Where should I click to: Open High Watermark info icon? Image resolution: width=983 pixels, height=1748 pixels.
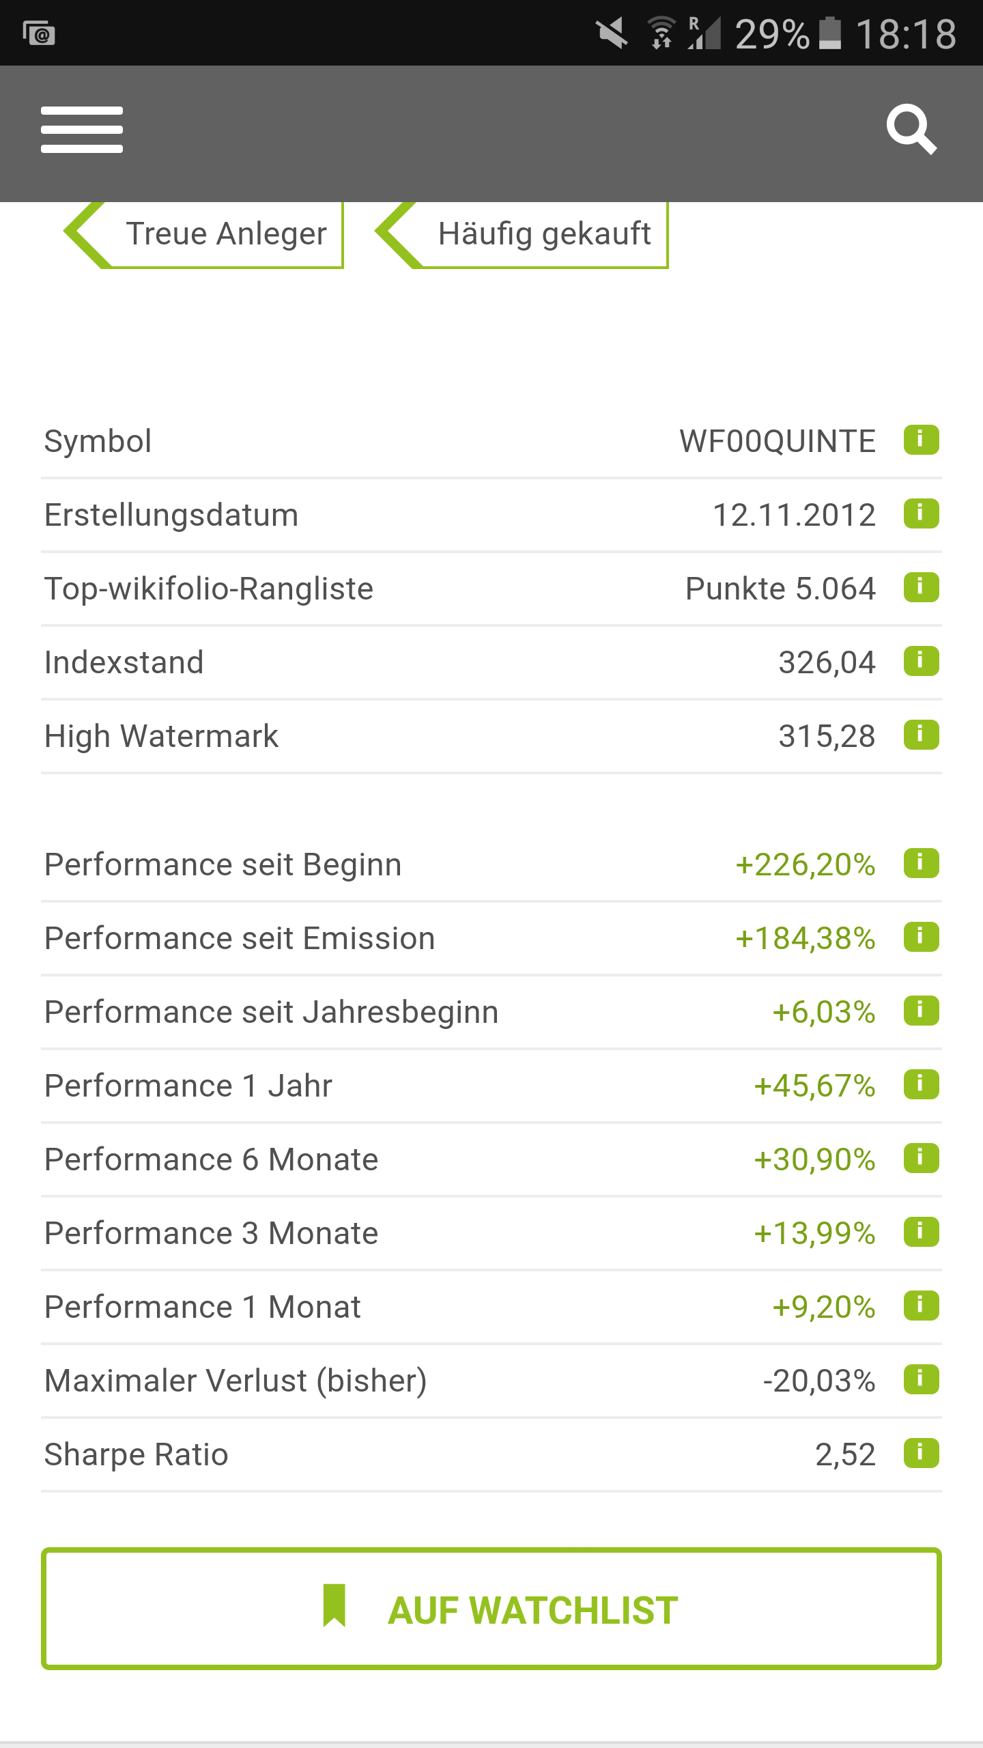coord(921,735)
